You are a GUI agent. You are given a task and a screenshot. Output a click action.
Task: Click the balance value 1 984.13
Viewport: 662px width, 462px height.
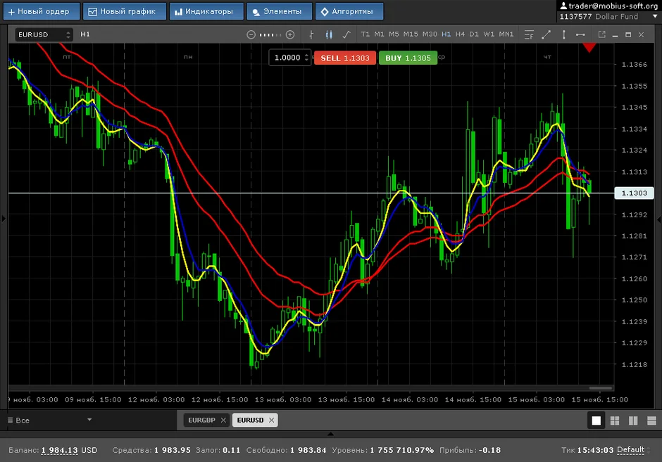tap(60, 450)
